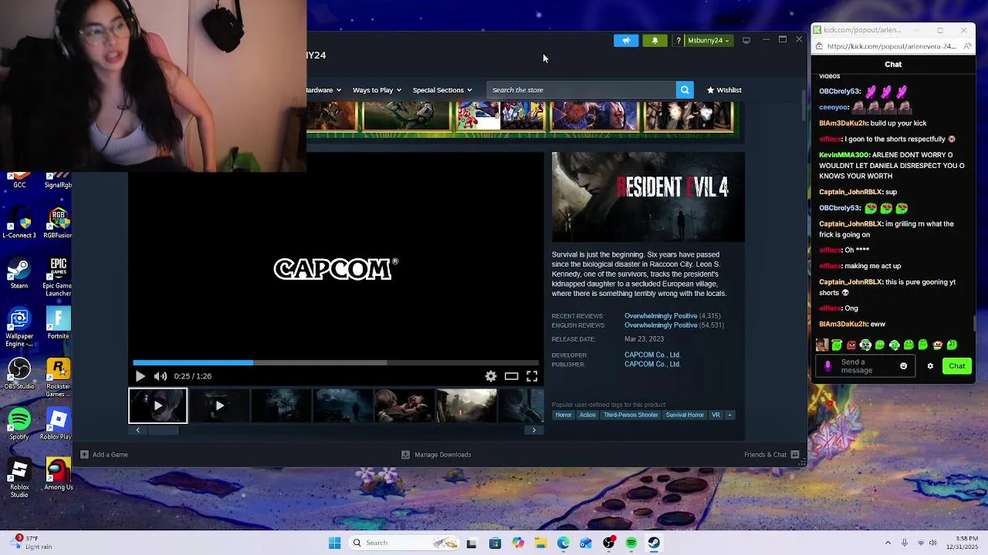Open Kick chat settings gear
Viewport: 988px width, 555px height.
click(x=930, y=366)
